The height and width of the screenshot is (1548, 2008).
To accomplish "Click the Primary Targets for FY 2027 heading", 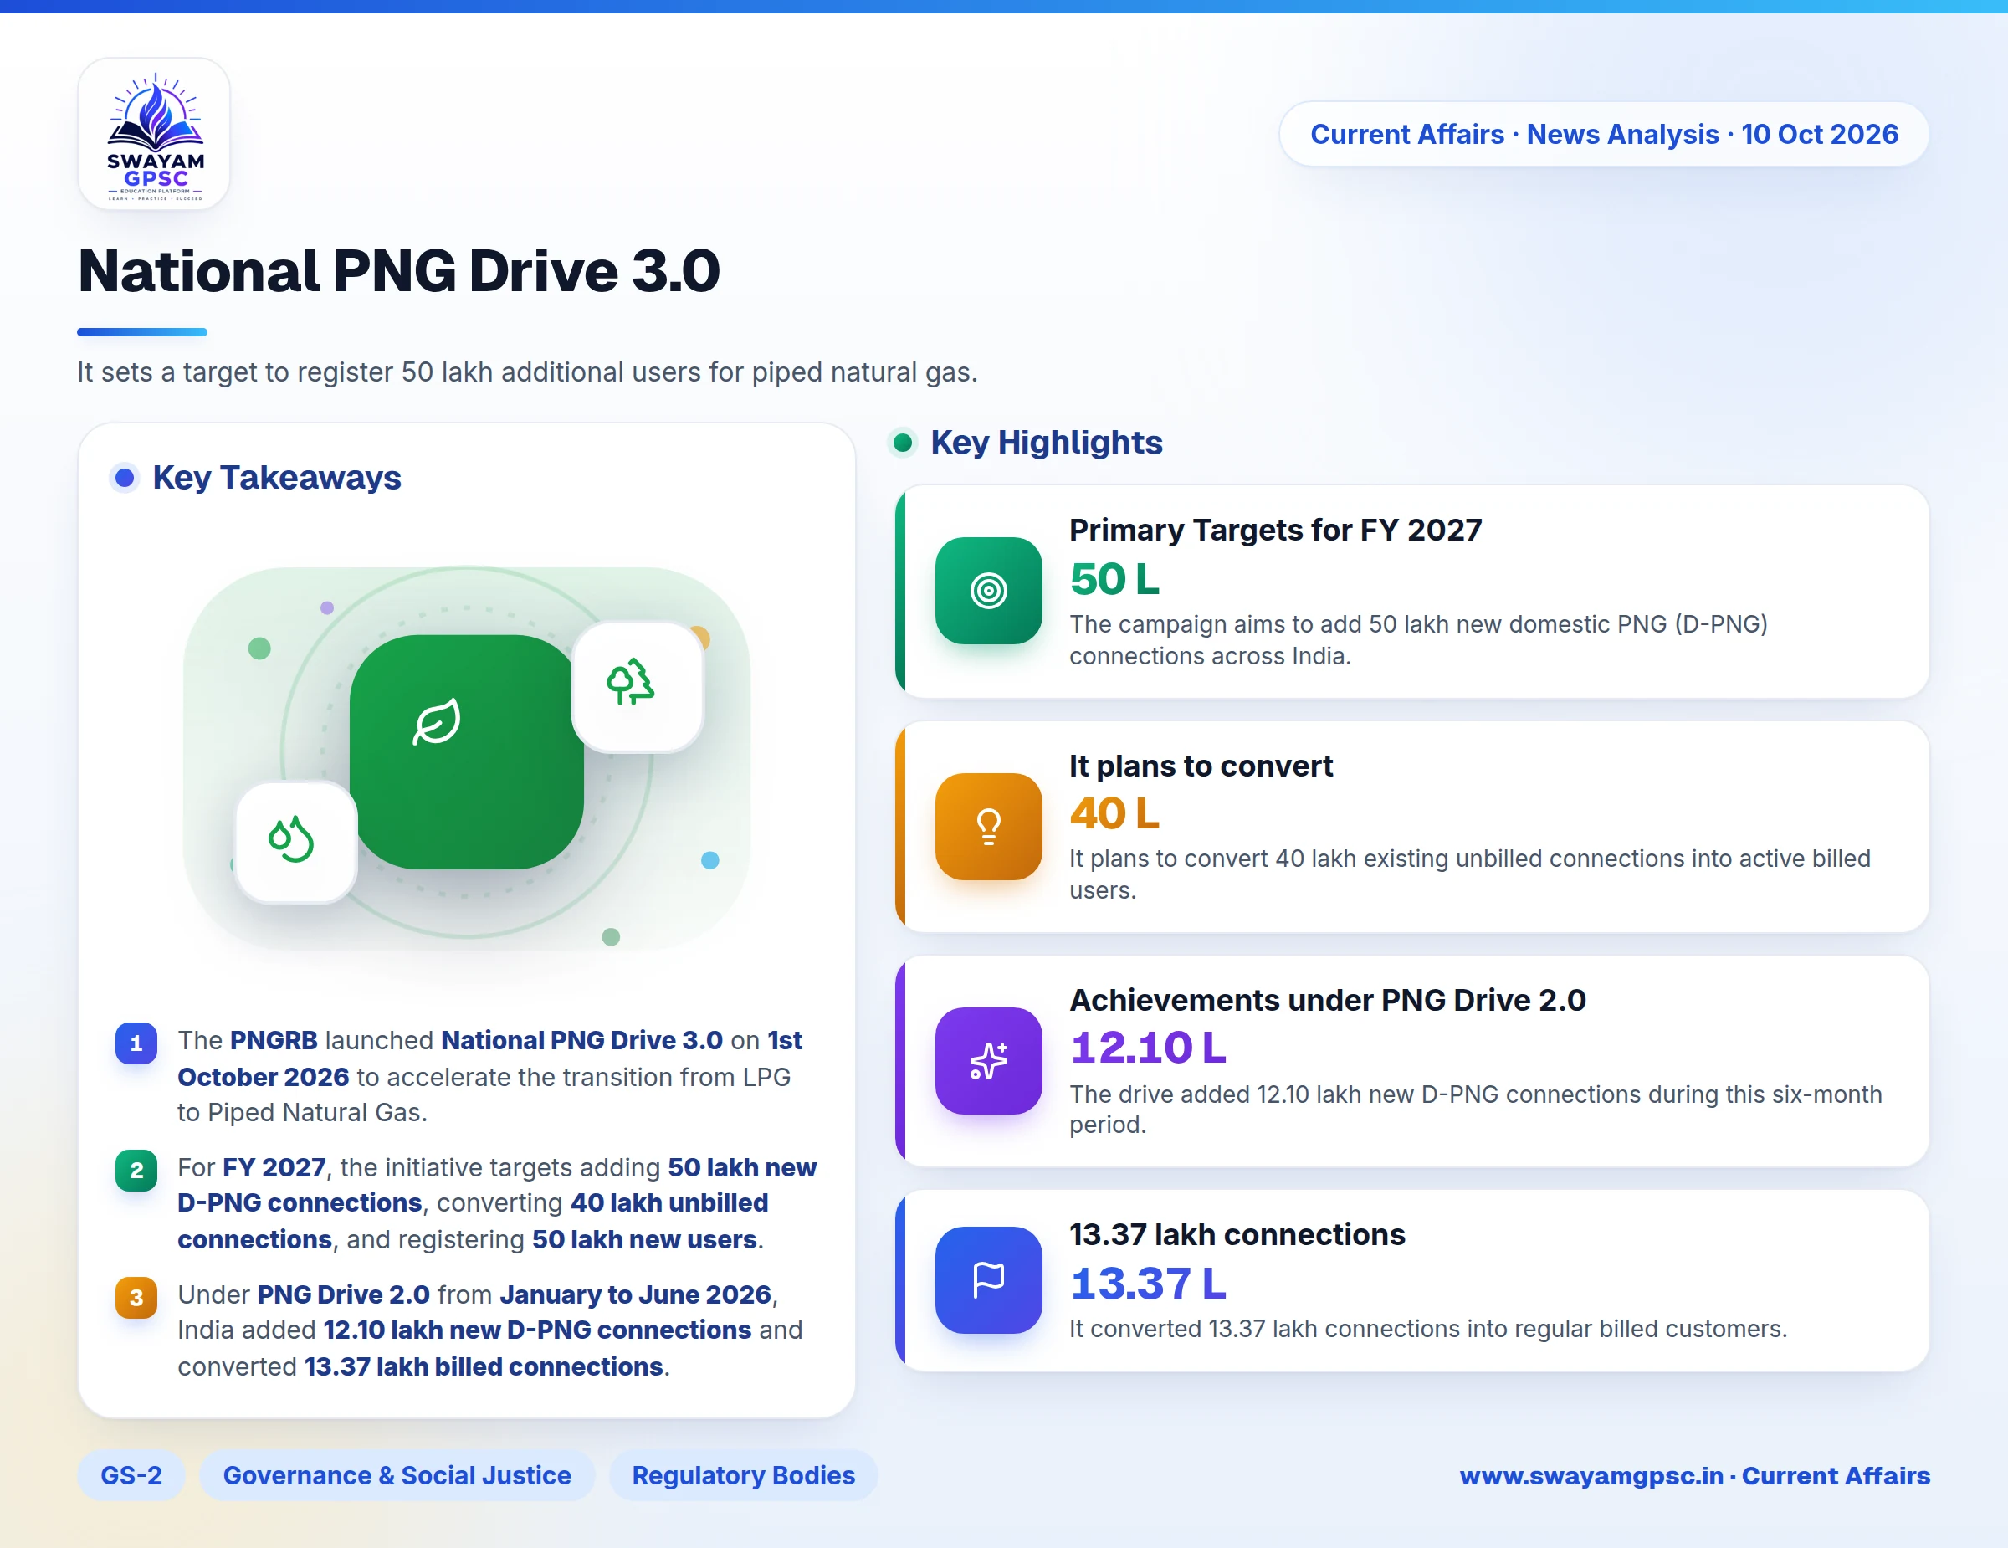I will [x=1275, y=531].
